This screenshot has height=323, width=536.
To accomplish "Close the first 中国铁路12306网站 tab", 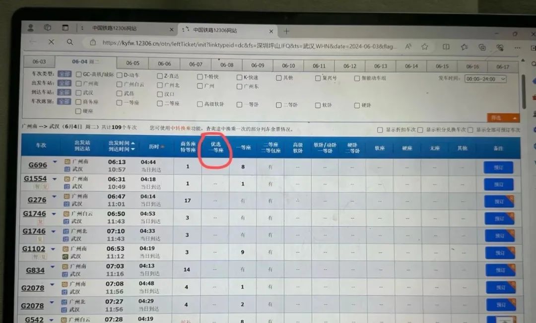I will pyautogui.click(x=172, y=30).
